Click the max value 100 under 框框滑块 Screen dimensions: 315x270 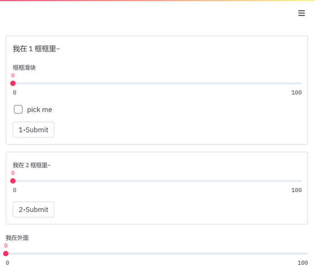pyautogui.click(x=297, y=93)
